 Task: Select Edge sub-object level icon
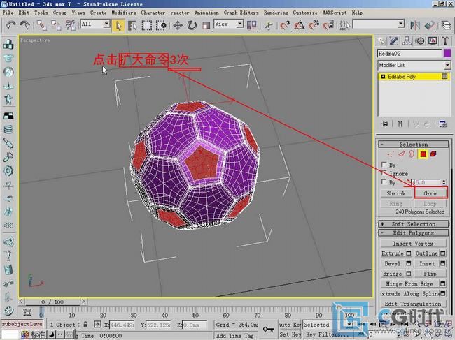[401, 154]
